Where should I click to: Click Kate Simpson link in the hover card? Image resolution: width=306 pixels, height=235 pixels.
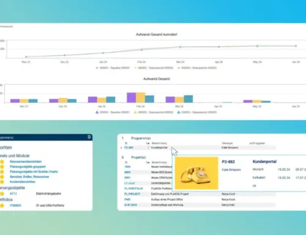click(231, 169)
